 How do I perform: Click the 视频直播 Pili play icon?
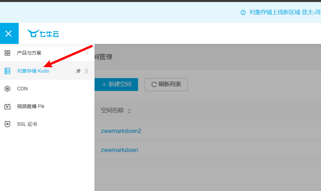(7, 106)
